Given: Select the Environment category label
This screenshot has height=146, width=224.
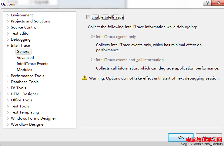Looking at the screenshot, I should tap(22, 15).
